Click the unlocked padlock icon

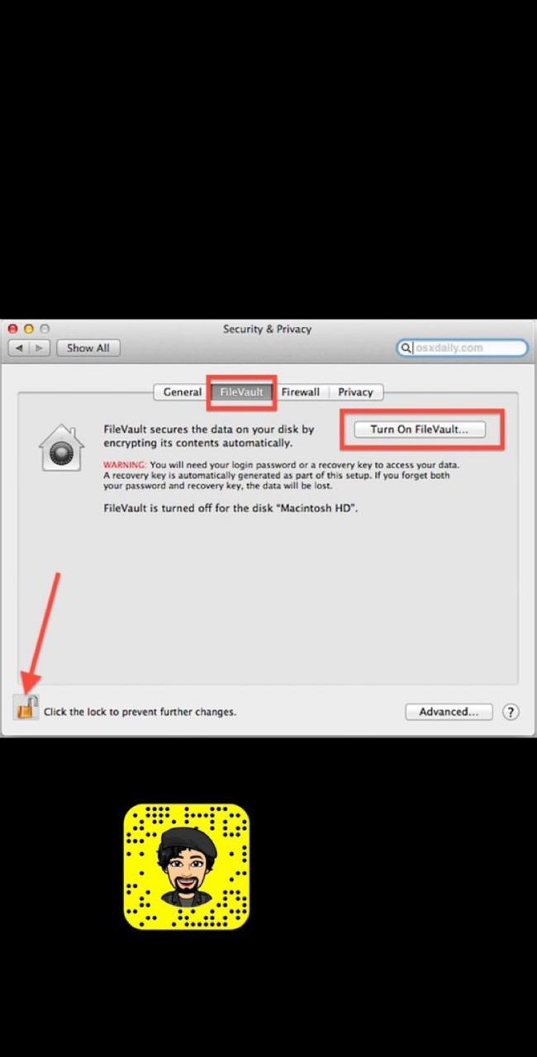click(26, 708)
